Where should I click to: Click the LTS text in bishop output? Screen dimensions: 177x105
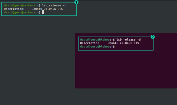(136, 43)
